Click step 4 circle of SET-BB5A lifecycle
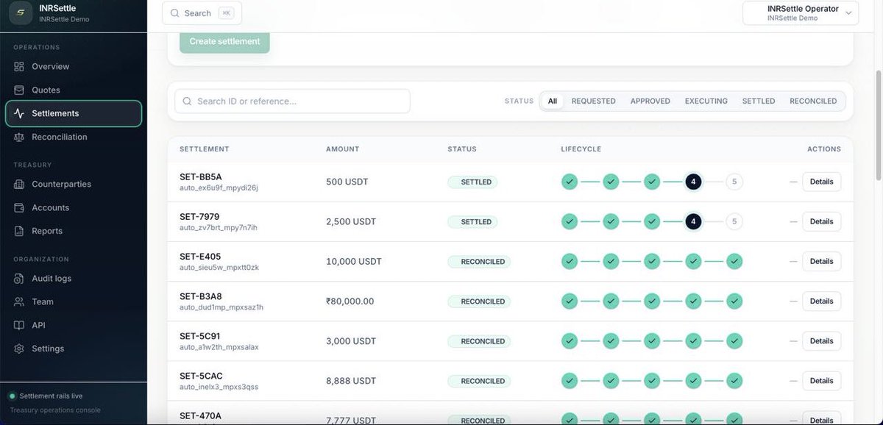883x425 pixels. pos(693,182)
